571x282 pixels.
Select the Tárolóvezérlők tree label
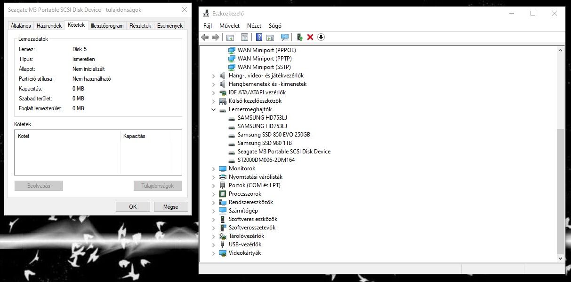(x=246, y=236)
